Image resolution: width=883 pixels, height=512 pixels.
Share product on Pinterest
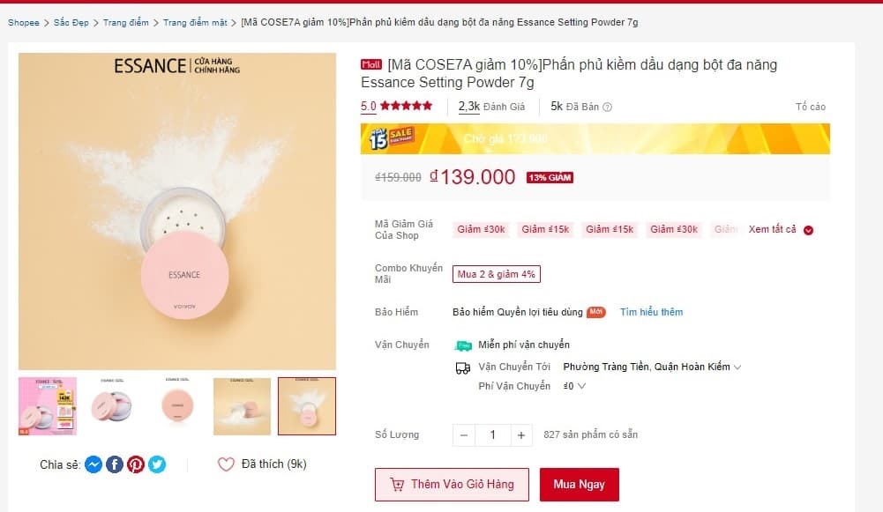point(136,464)
